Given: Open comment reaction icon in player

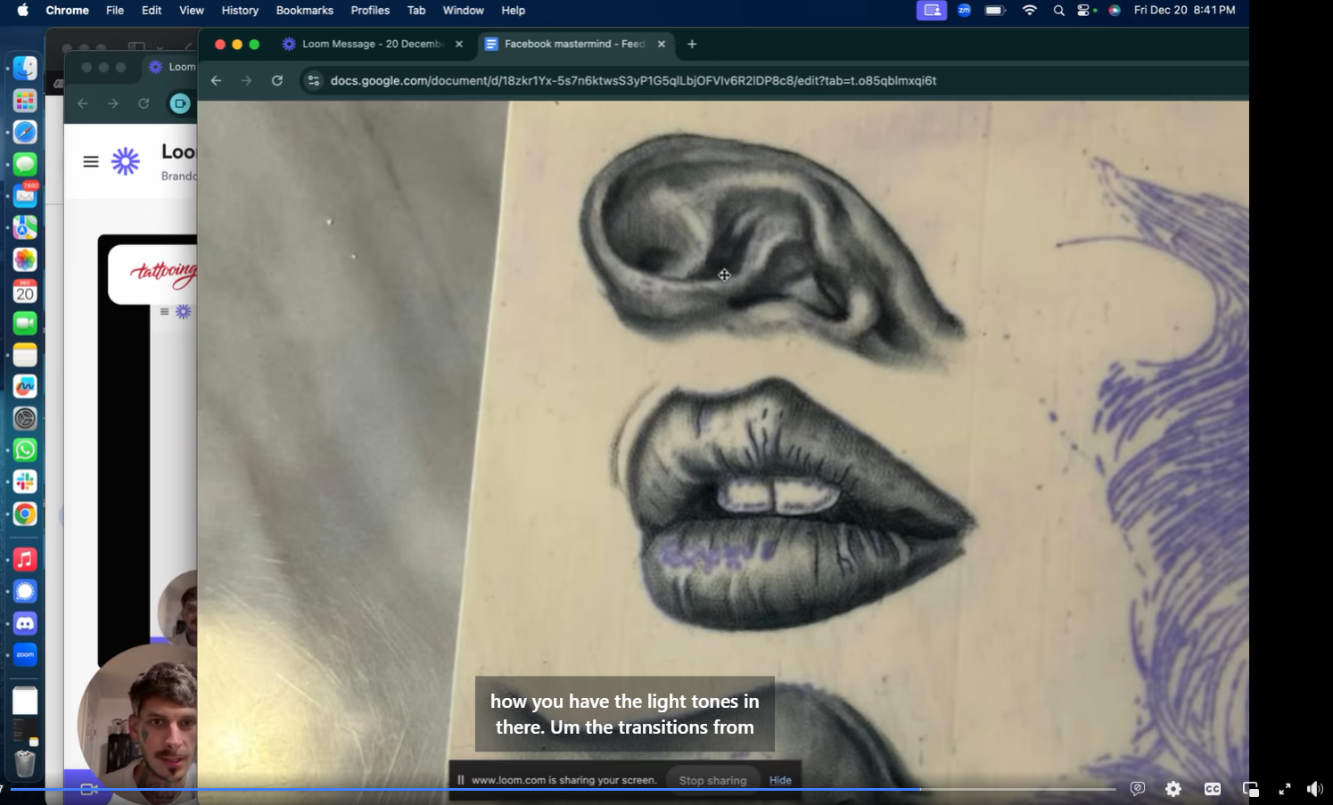Looking at the screenshot, I should [x=1137, y=789].
